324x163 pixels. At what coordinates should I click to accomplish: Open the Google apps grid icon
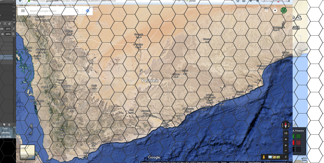click(x=266, y=10)
